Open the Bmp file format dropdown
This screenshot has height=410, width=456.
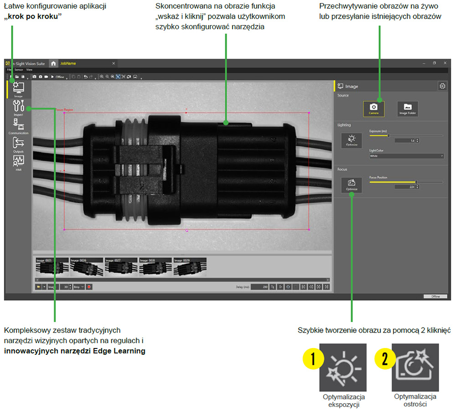point(79,287)
